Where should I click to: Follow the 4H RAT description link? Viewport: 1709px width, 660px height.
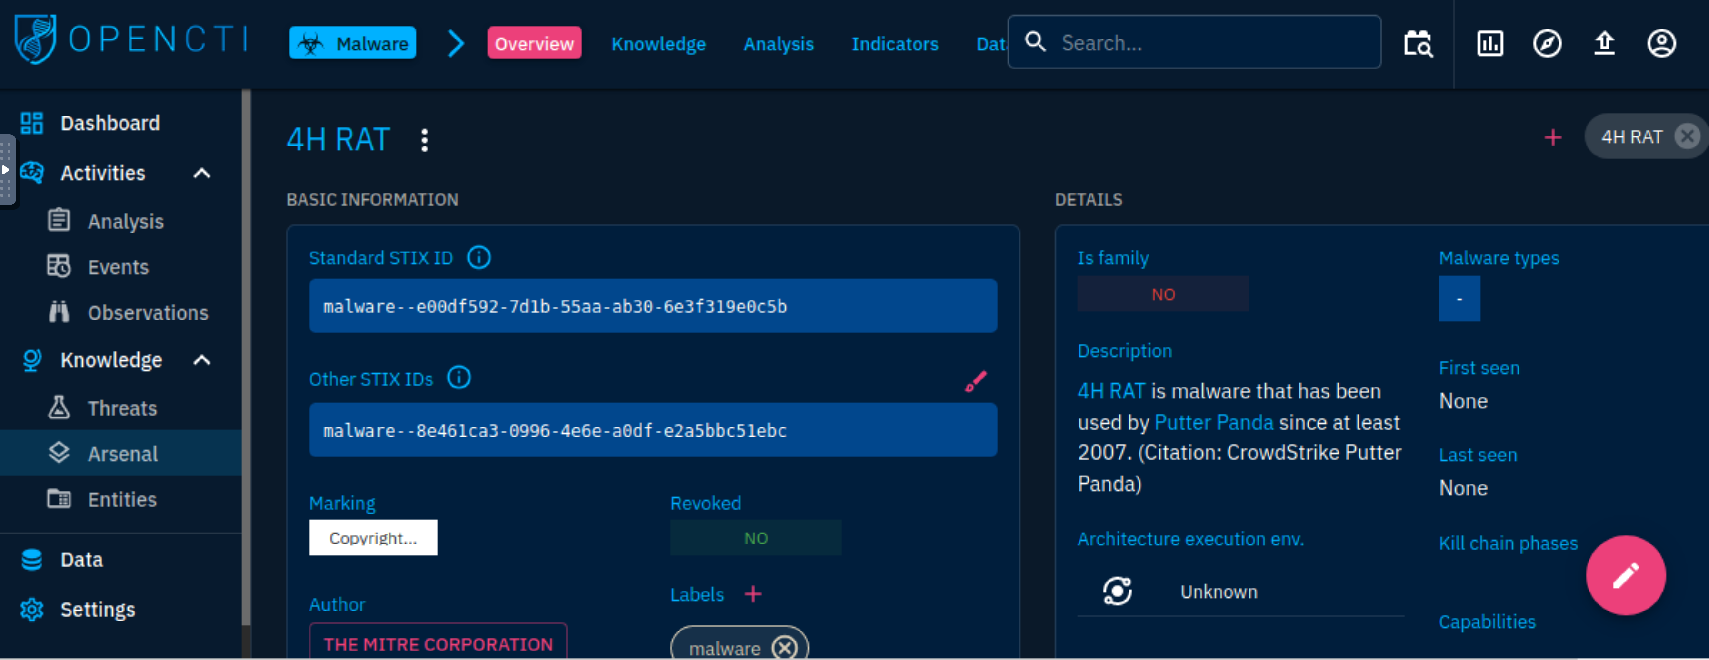[x=1111, y=392]
